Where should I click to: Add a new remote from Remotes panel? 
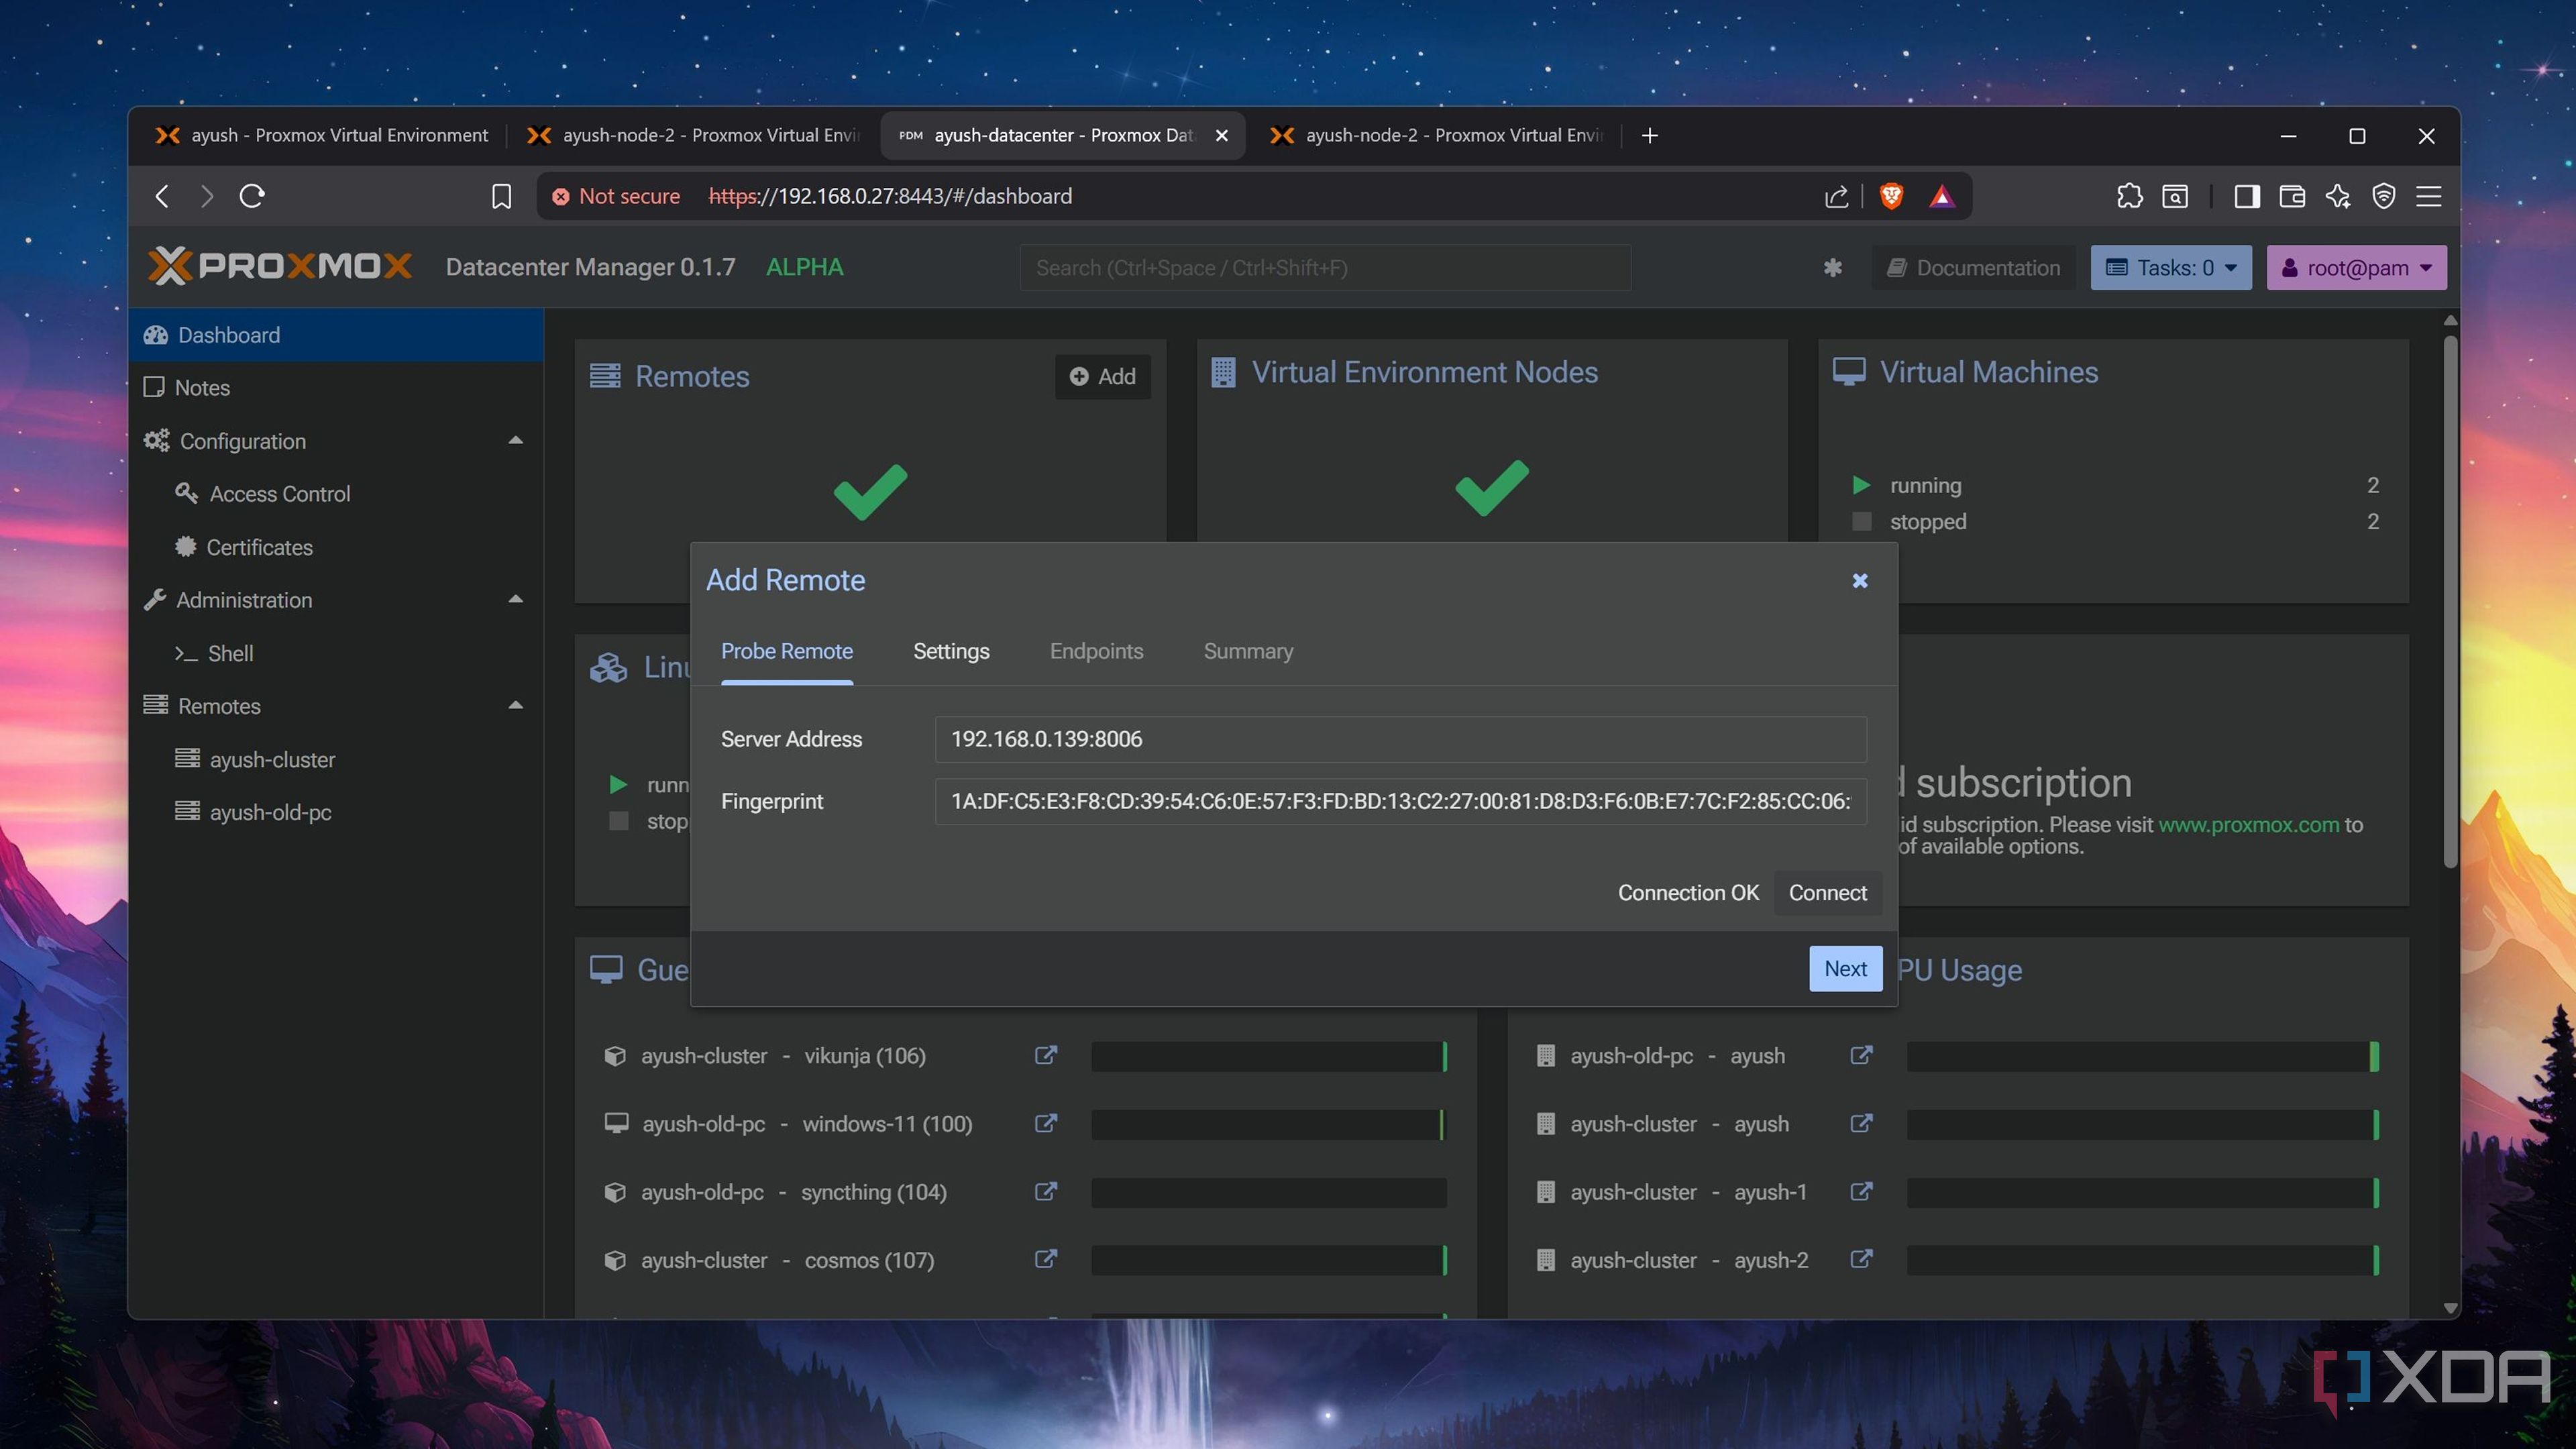[1102, 377]
